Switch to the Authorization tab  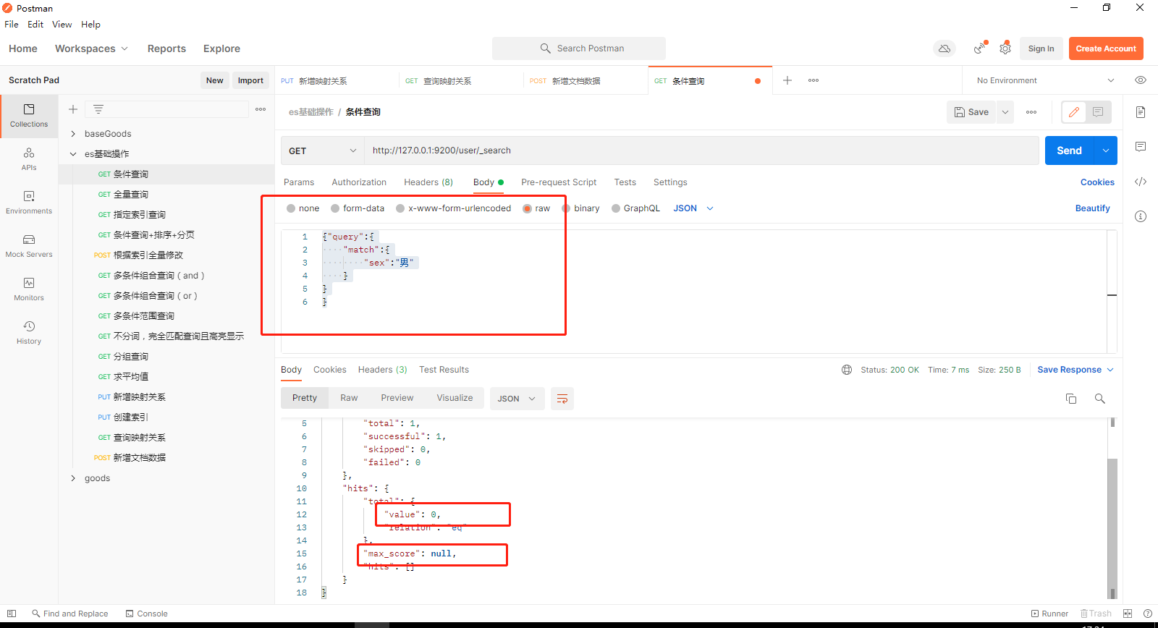[359, 182]
